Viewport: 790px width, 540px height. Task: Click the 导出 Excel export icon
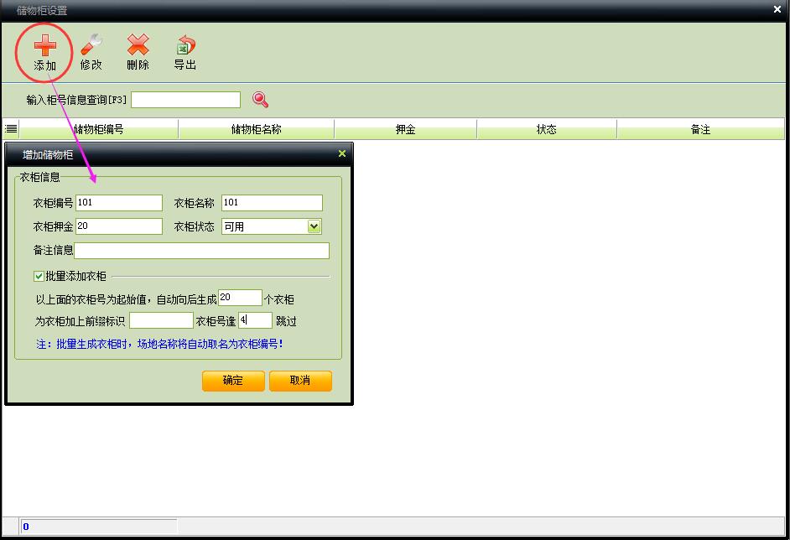click(x=185, y=44)
